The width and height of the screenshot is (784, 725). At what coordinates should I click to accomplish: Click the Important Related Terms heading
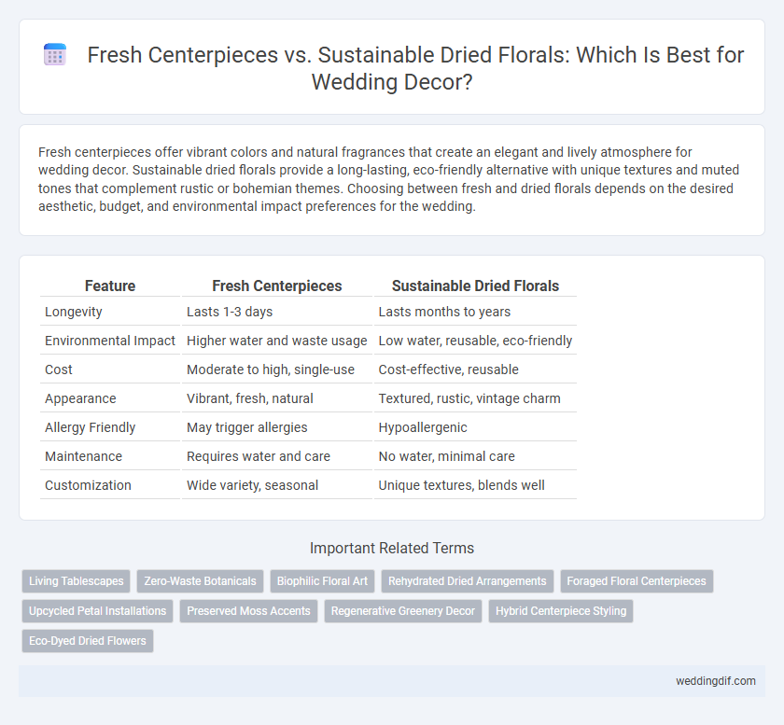click(x=392, y=548)
